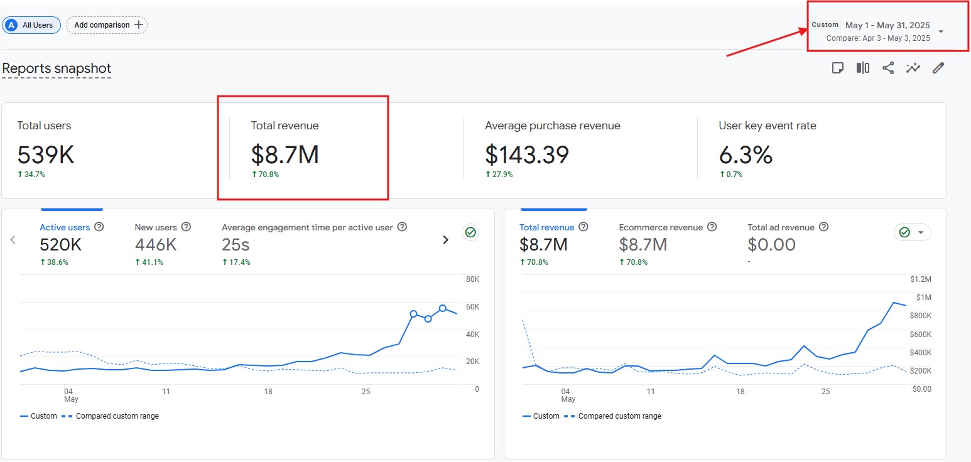This screenshot has height=462, width=971.
Task: Open help icon next to Active users
Action: (x=99, y=227)
